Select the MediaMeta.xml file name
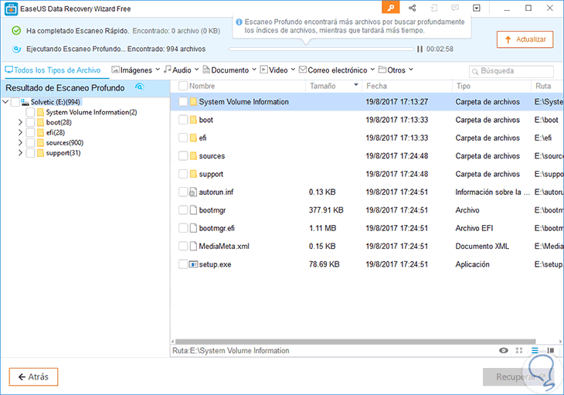The image size is (564, 395). [224, 246]
